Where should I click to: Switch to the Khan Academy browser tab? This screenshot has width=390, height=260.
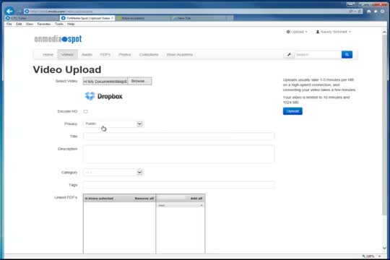click(x=143, y=18)
